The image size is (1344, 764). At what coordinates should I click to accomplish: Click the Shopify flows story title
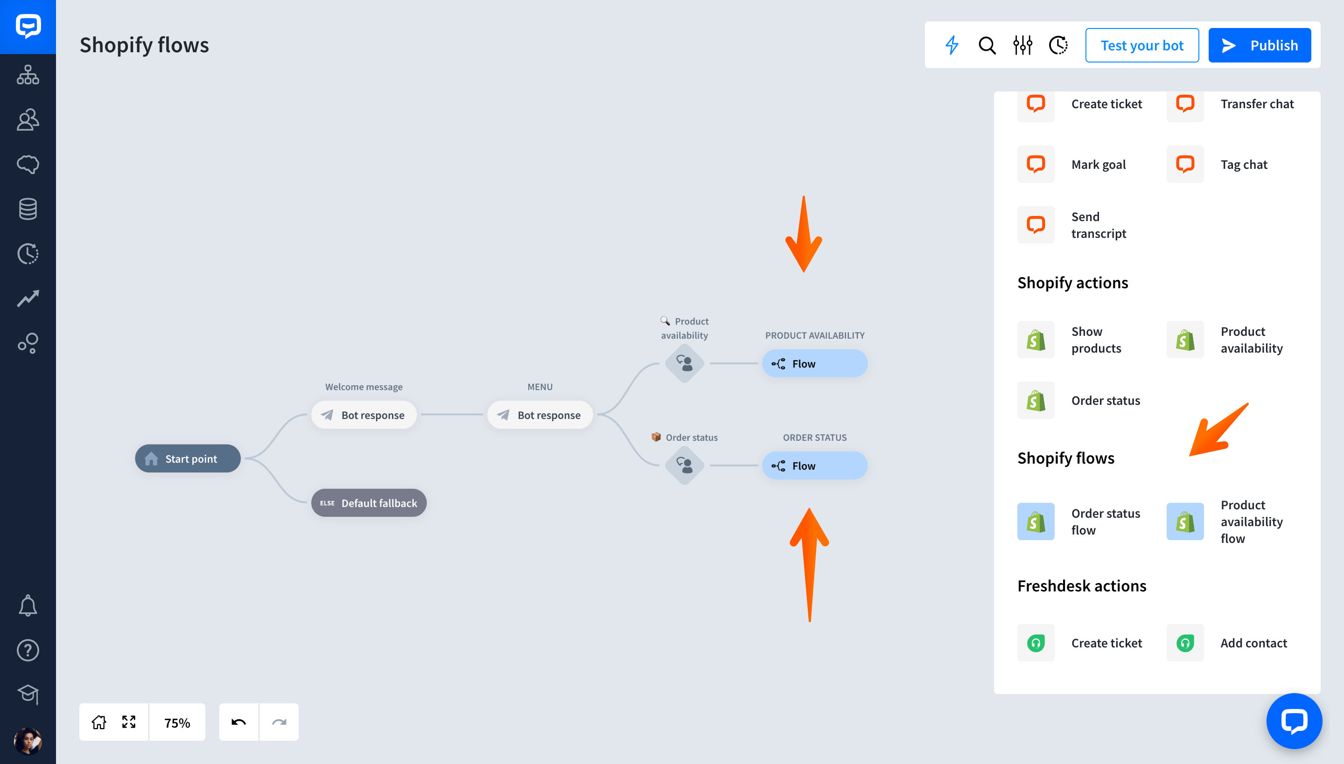point(144,45)
